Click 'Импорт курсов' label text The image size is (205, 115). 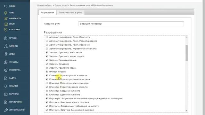pos(57,72)
